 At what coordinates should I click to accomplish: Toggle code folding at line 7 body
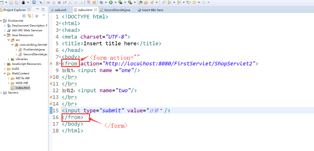[60, 57]
